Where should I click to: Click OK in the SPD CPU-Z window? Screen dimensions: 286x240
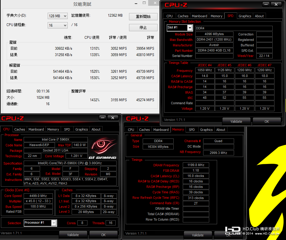pos(267,122)
